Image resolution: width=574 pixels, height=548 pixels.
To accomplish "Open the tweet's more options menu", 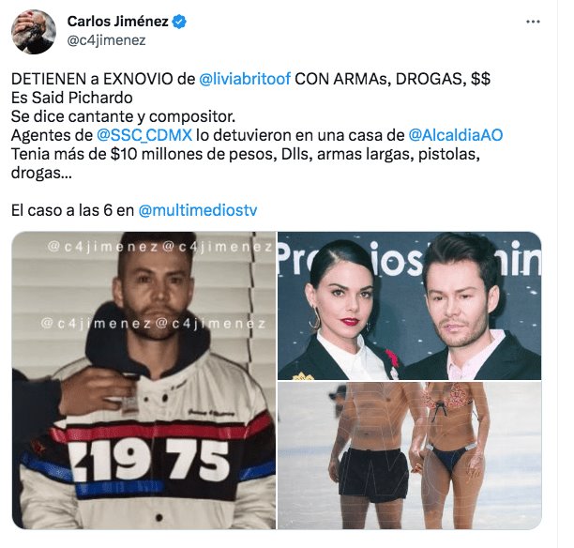I will pos(533,22).
